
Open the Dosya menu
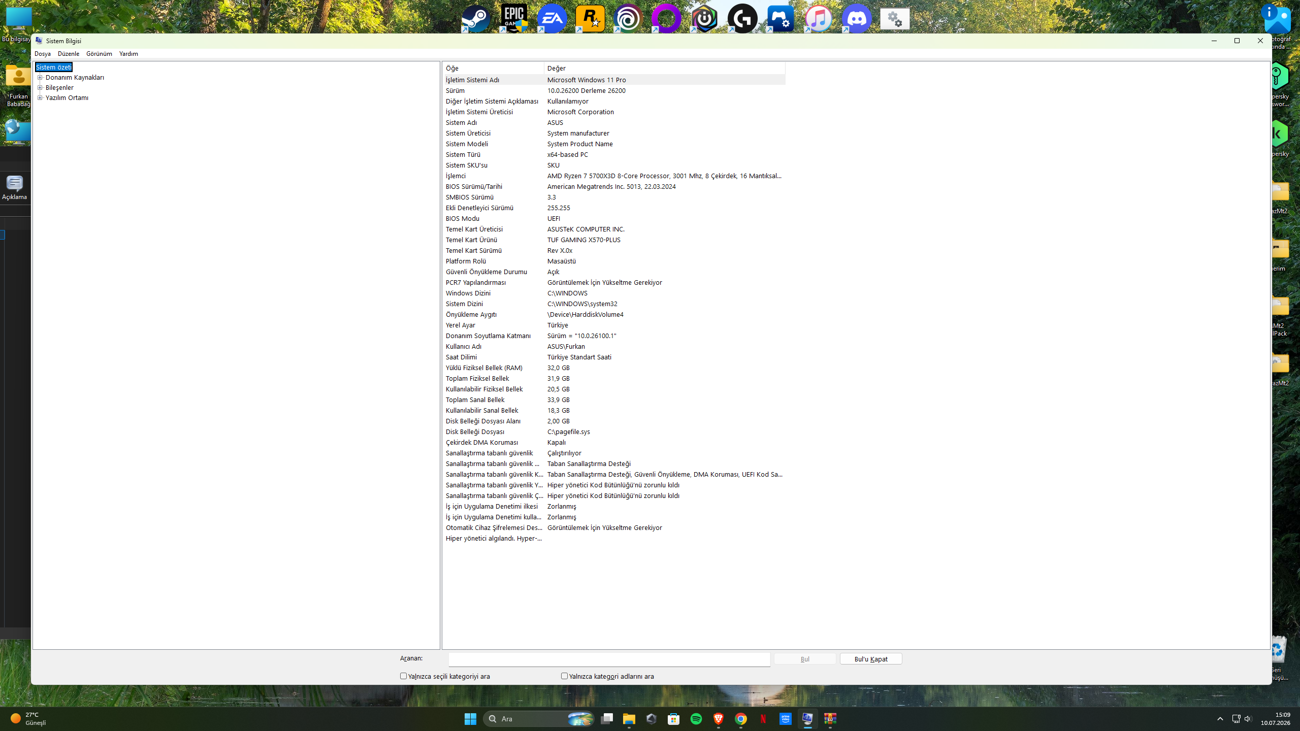(43, 54)
